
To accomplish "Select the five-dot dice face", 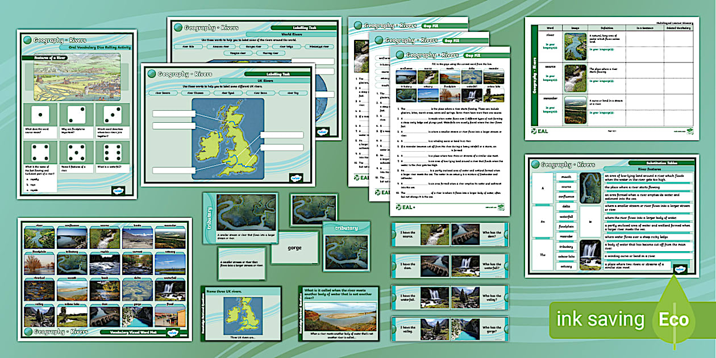I will tap(77, 152).
